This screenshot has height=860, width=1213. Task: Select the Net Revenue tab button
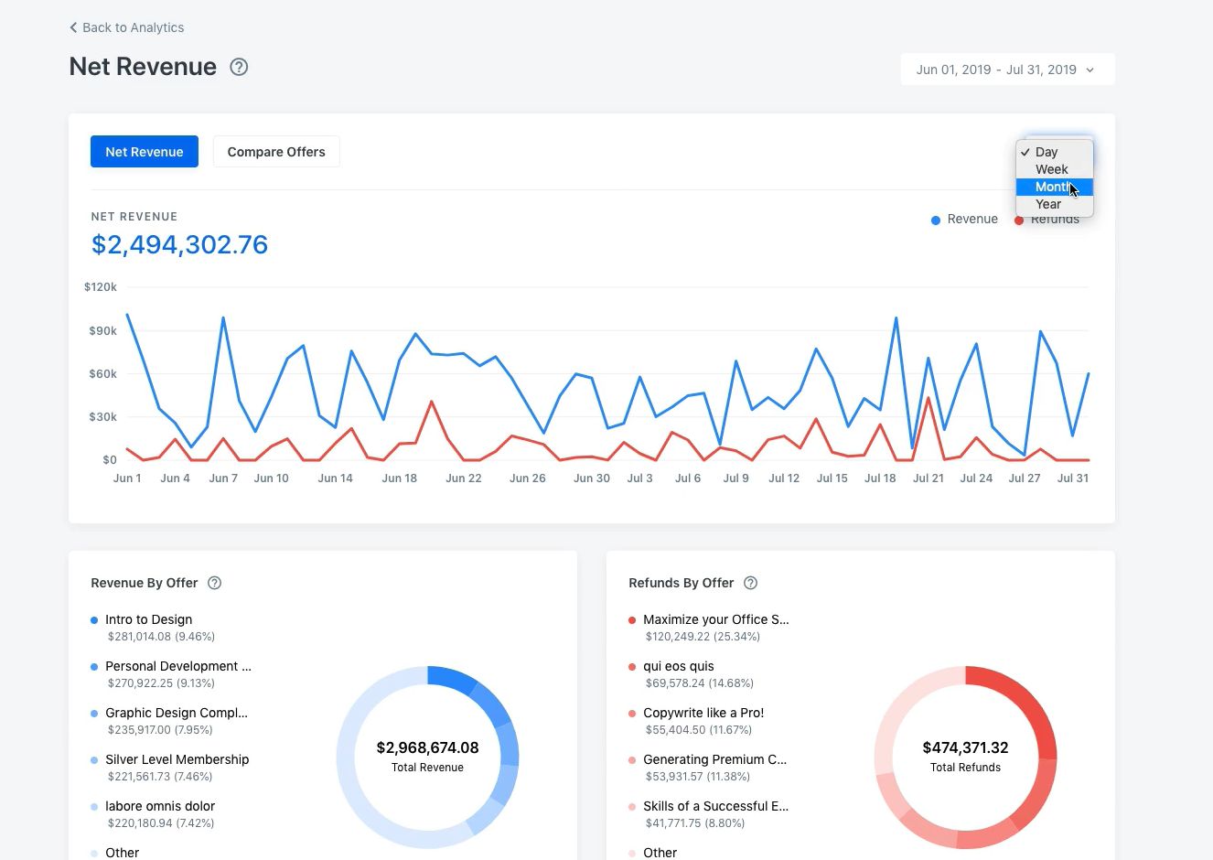coord(145,152)
